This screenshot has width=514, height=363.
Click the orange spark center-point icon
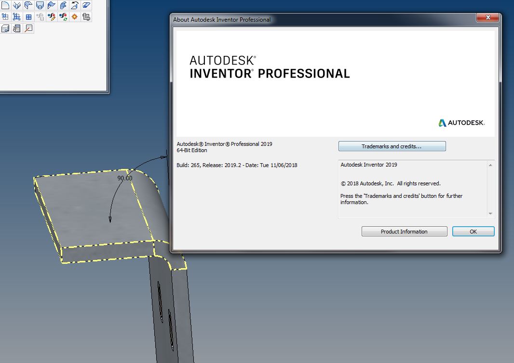click(x=74, y=16)
